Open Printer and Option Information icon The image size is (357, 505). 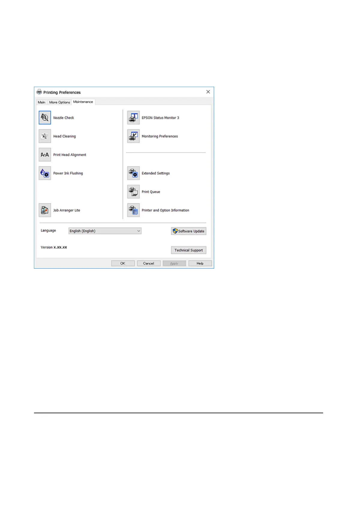(133, 210)
